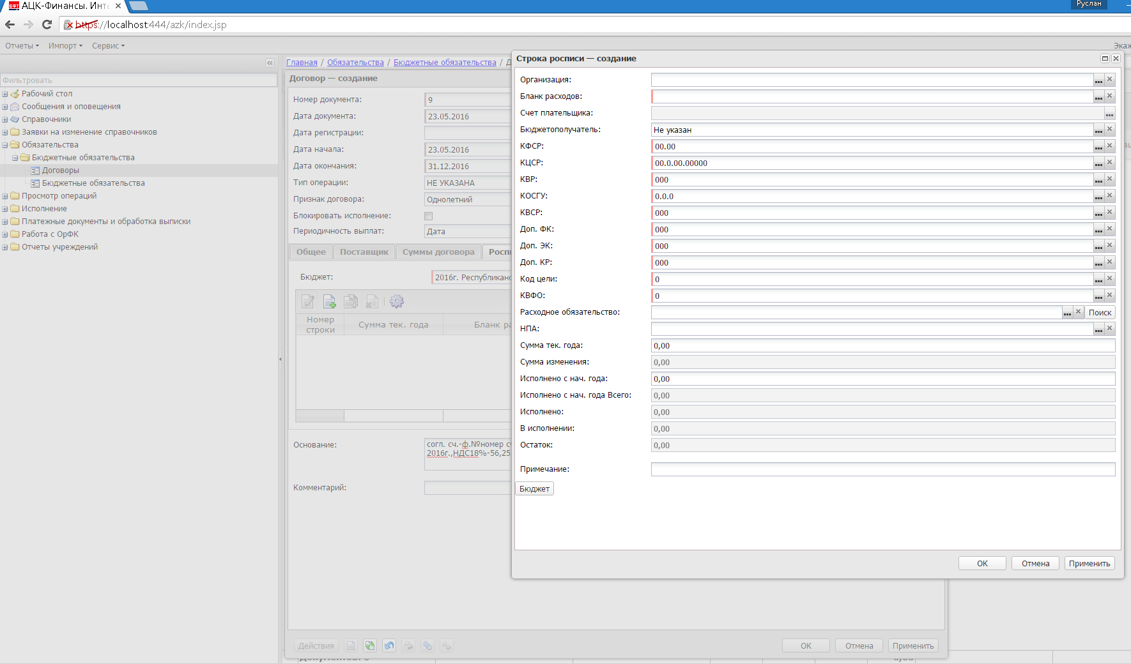Expand the Справочники tree node
The image size is (1131, 664).
(x=5, y=119)
